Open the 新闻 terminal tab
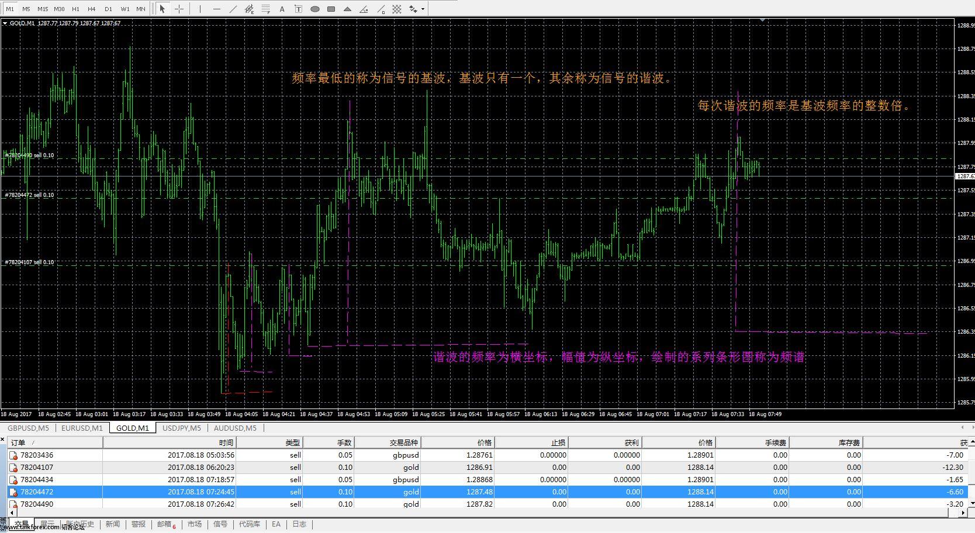Screen dimensions: 975x533 [113, 524]
